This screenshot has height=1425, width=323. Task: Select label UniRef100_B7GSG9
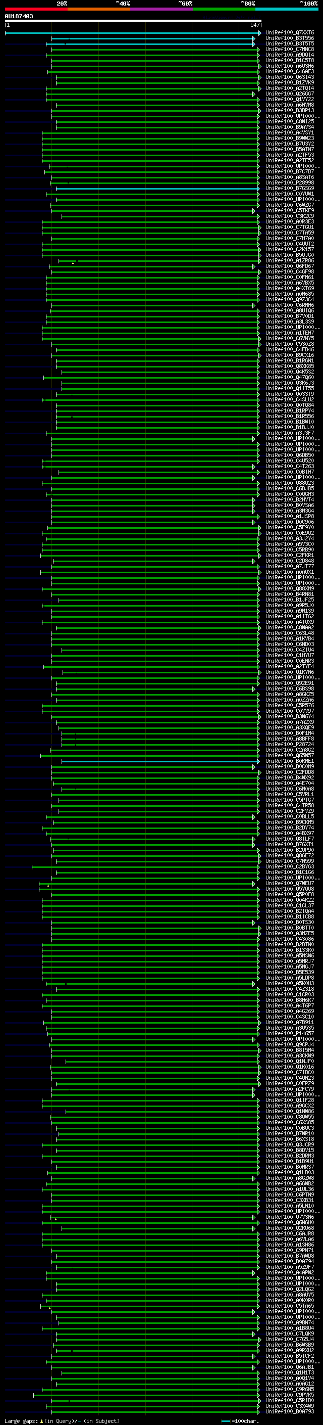tap(290, 188)
